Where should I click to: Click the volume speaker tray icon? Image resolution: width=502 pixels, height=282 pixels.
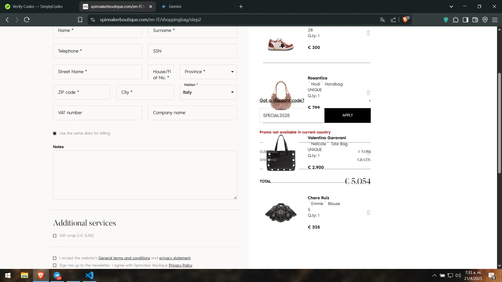click(x=458, y=276)
